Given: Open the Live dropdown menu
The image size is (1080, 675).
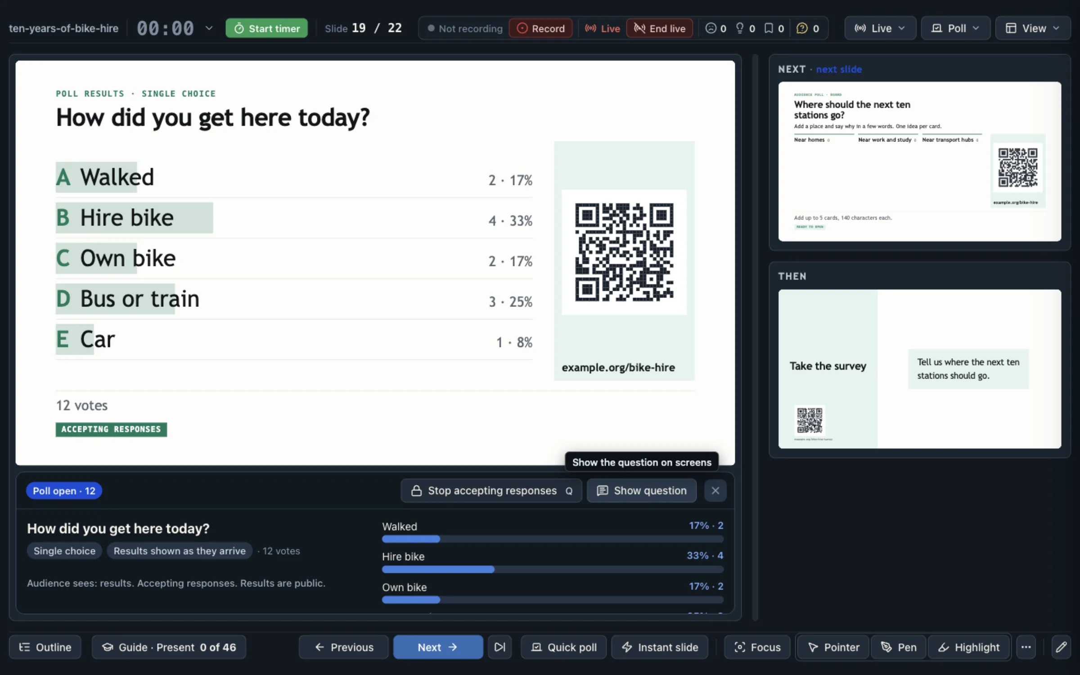Looking at the screenshot, I should [880, 28].
